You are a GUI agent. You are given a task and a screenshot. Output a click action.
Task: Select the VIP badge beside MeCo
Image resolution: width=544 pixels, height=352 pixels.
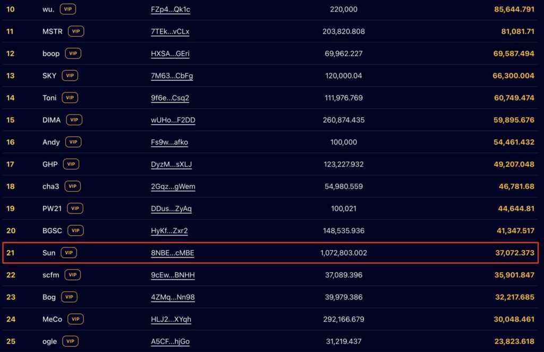[75, 319]
